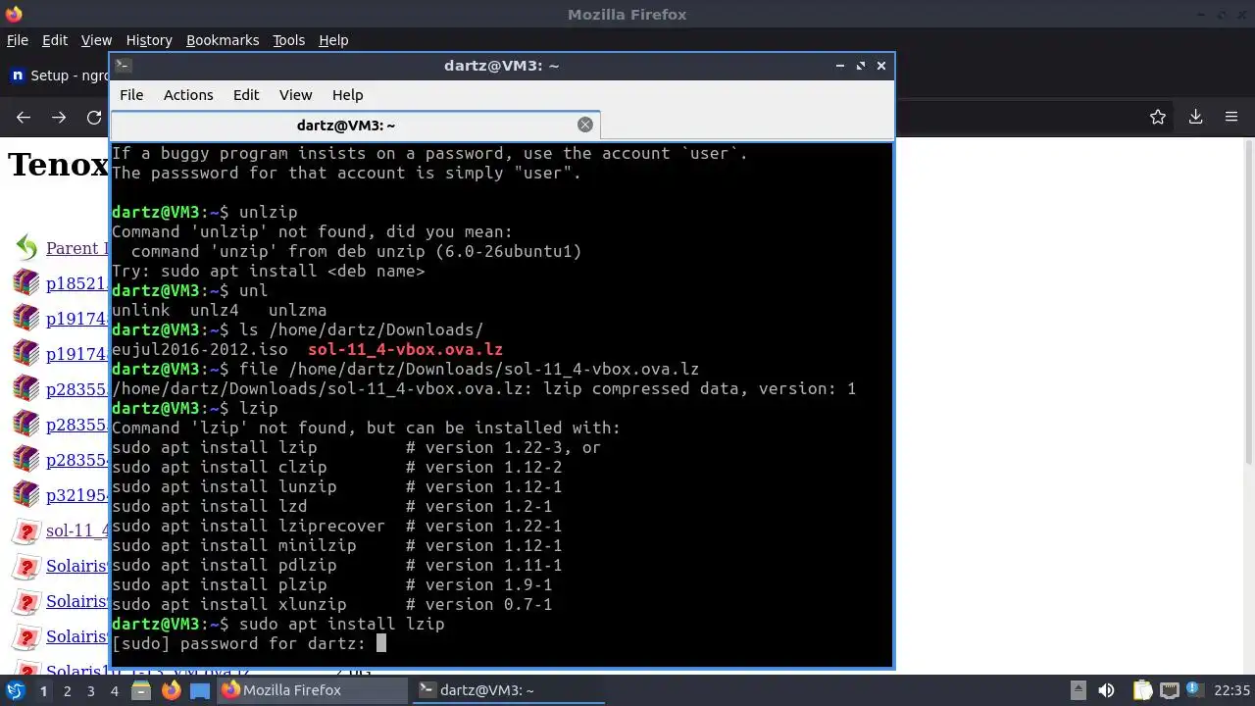This screenshot has width=1255, height=706.
Task: Open Firefox View menu
Action: 96,40
